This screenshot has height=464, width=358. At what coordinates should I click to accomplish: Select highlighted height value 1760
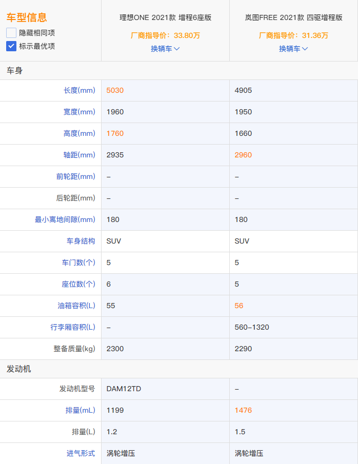pyautogui.click(x=115, y=133)
